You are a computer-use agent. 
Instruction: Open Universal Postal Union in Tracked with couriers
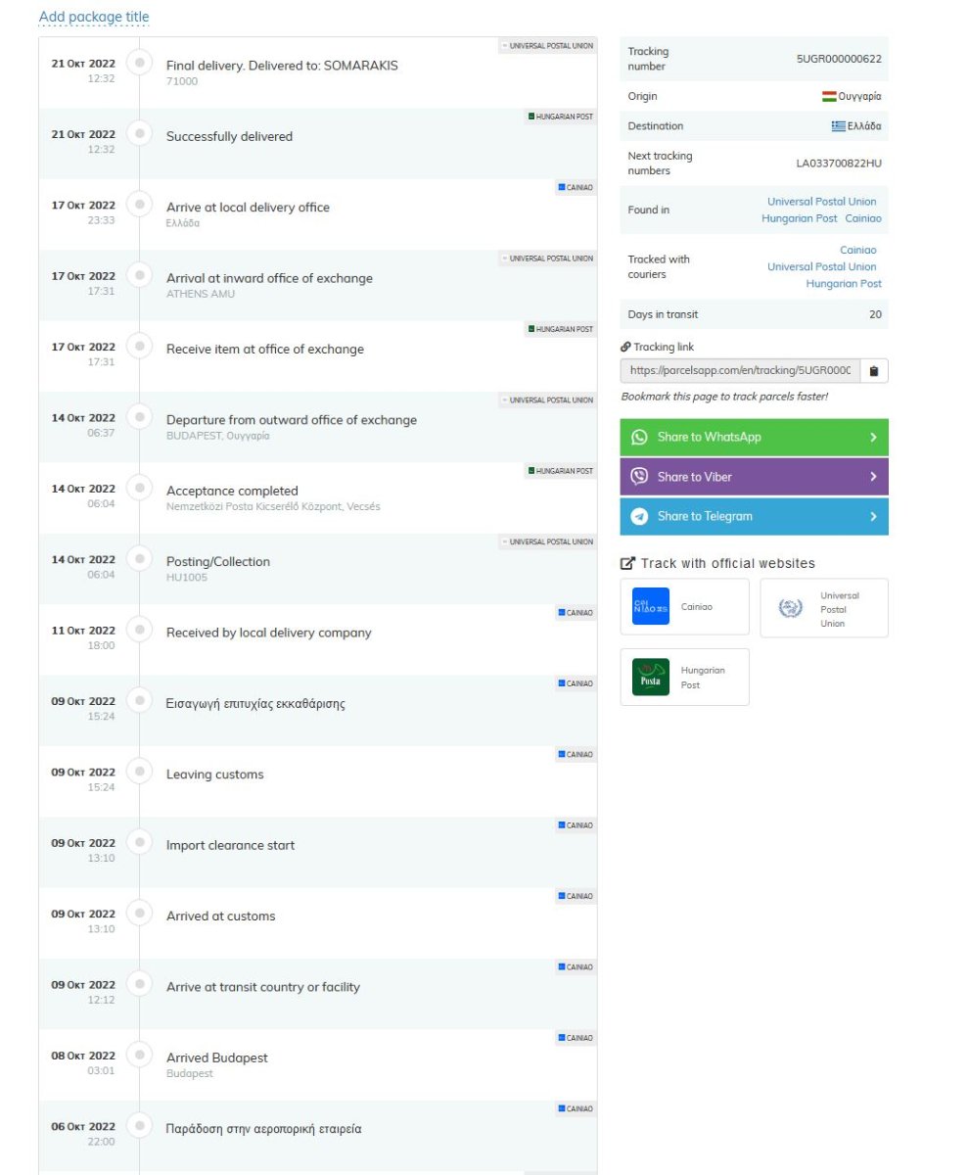pyautogui.click(x=822, y=266)
